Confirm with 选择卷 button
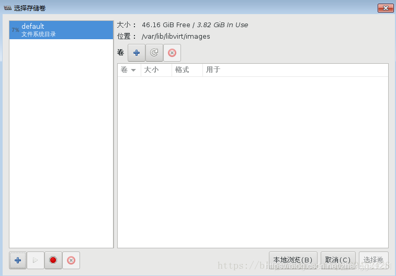This screenshot has width=396, height=276. coord(374,260)
